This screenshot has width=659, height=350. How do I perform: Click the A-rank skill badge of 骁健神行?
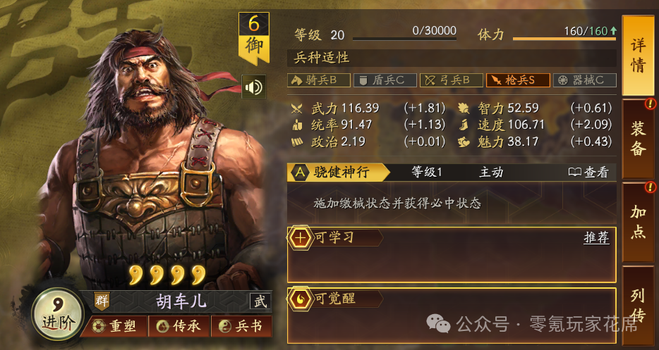(x=300, y=172)
